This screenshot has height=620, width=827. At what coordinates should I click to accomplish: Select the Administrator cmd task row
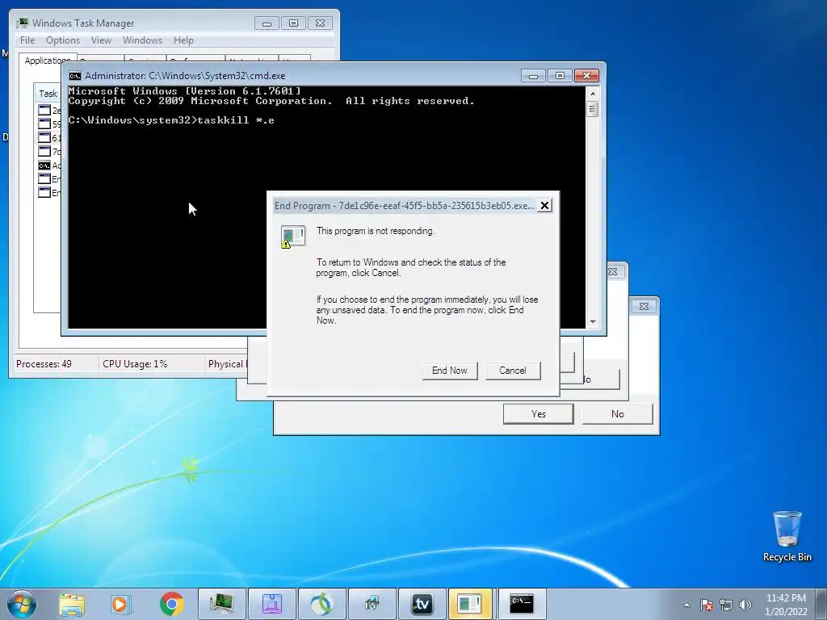(49, 165)
